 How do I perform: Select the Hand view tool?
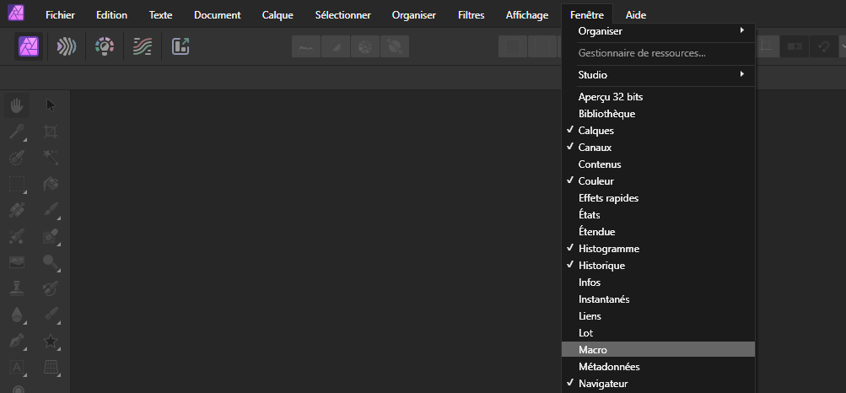(x=17, y=105)
